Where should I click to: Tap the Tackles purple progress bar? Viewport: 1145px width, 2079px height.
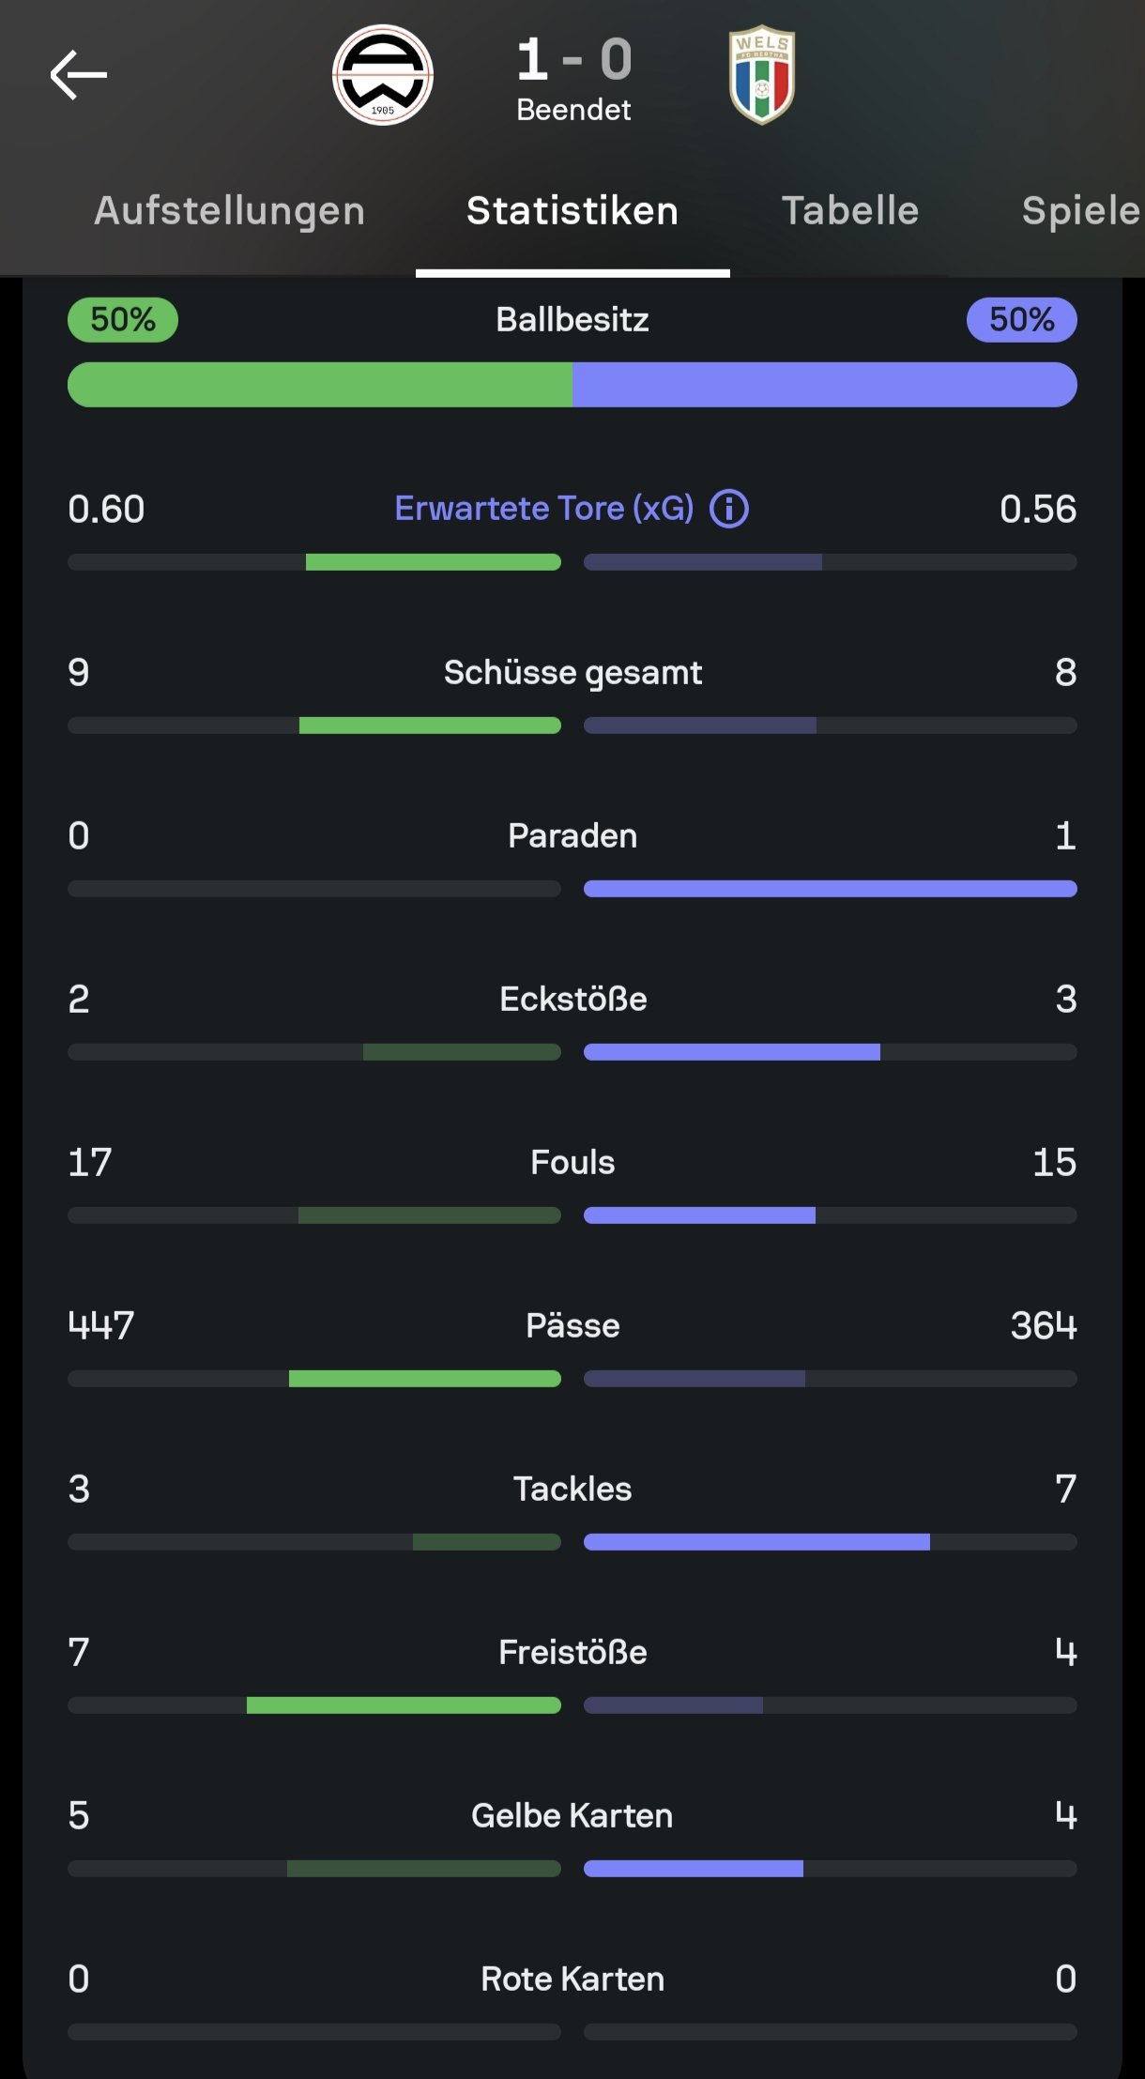pos(756,1542)
